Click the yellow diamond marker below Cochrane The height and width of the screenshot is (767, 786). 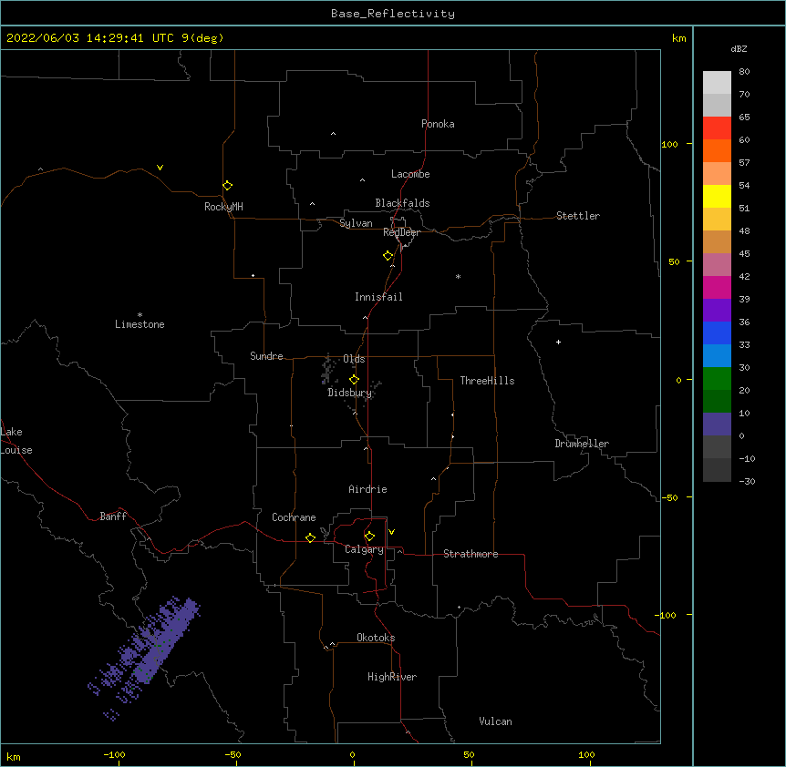(x=310, y=537)
